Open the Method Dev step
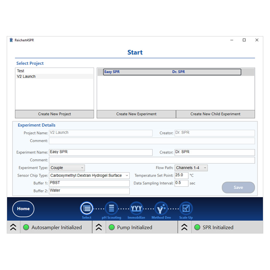This screenshot has height=270, width=270. [x=161, y=209]
